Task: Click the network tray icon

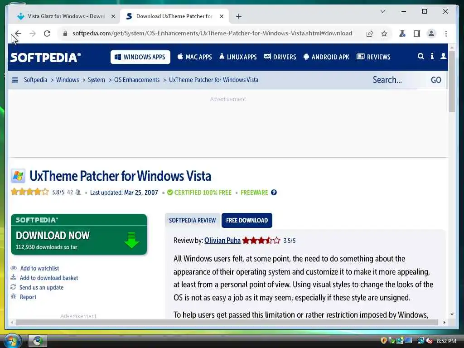Action: click(420, 341)
